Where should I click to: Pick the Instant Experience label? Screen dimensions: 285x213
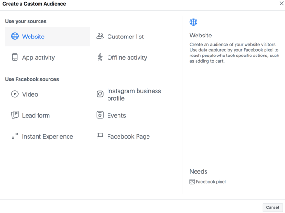[x=48, y=136]
